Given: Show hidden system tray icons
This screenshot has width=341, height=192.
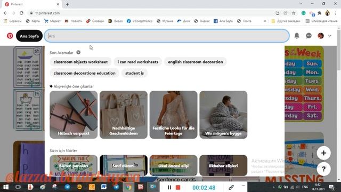Looking at the screenshot, I should click(273, 187).
